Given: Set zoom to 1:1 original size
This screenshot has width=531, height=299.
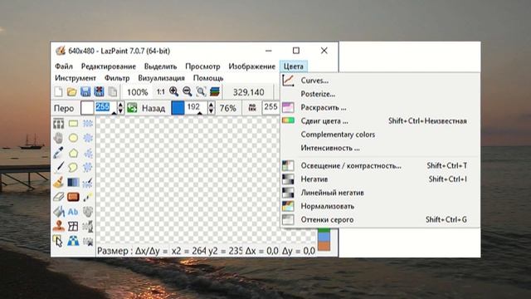Looking at the screenshot, I should coord(160,92).
